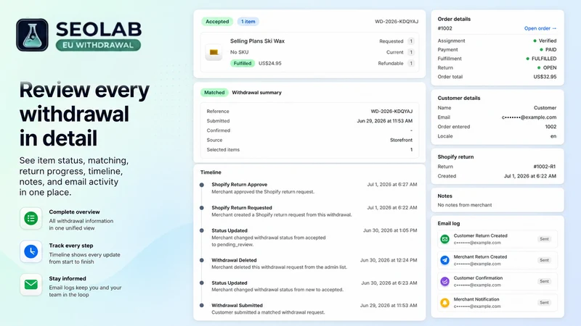Image resolution: width=581 pixels, height=326 pixels.
Task: Click the Merchant Notification bell icon
Action: tap(444, 303)
